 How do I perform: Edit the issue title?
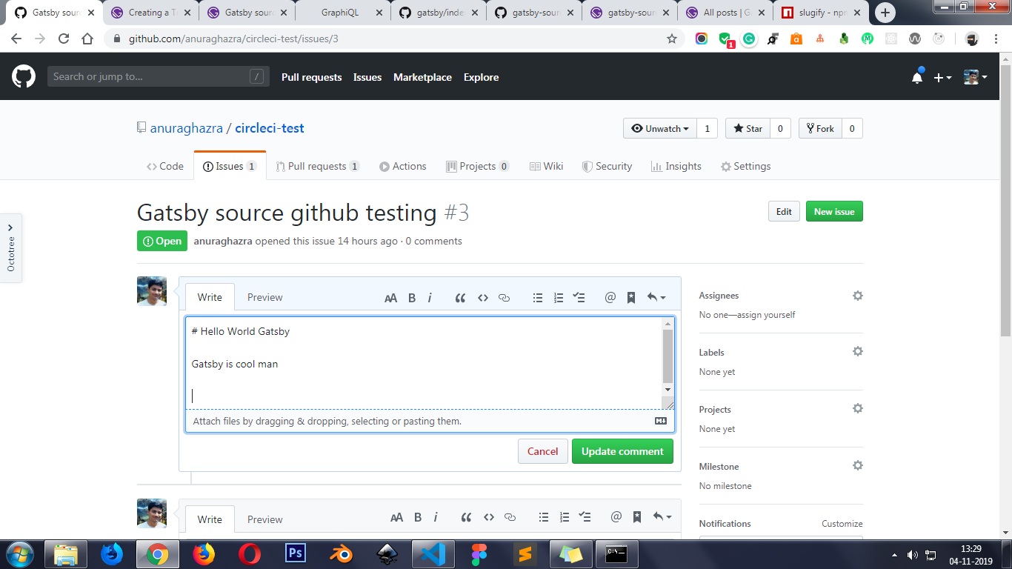pyautogui.click(x=784, y=211)
